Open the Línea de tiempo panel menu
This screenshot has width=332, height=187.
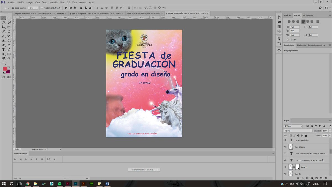(x=273, y=153)
